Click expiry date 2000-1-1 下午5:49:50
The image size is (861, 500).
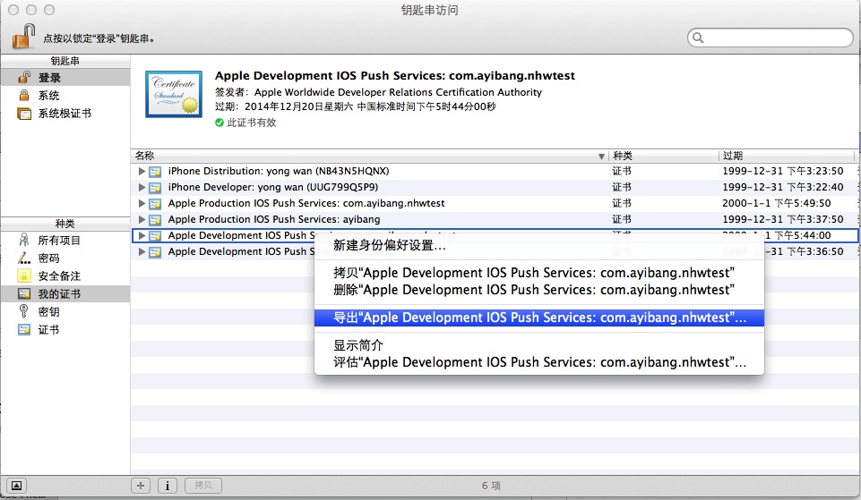click(777, 203)
